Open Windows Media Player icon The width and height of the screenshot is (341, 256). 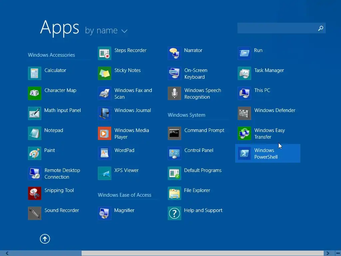[x=105, y=133]
